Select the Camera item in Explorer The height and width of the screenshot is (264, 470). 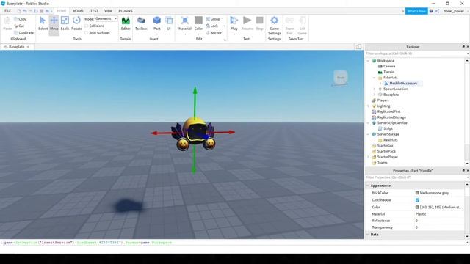pyautogui.click(x=388, y=67)
